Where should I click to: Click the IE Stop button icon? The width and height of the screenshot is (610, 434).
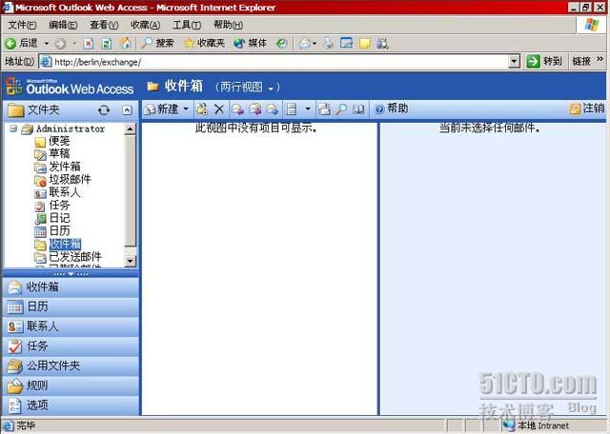pyautogui.click(x=89, y=43)
